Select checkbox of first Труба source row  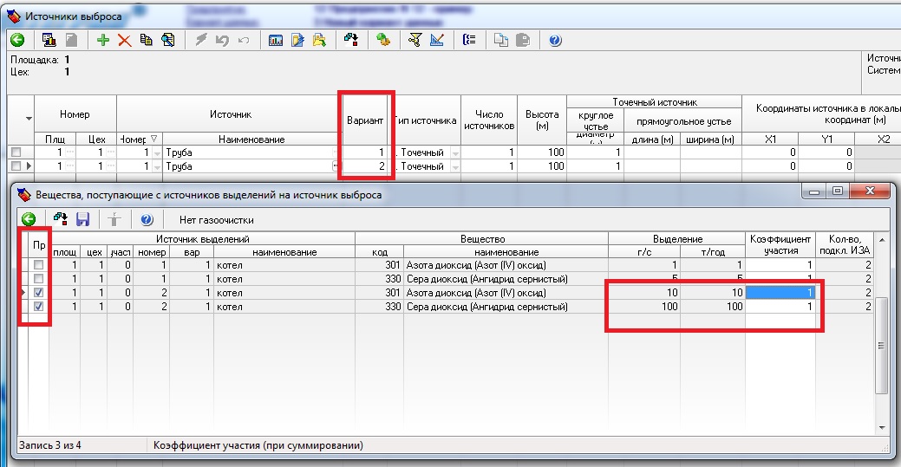16,152
